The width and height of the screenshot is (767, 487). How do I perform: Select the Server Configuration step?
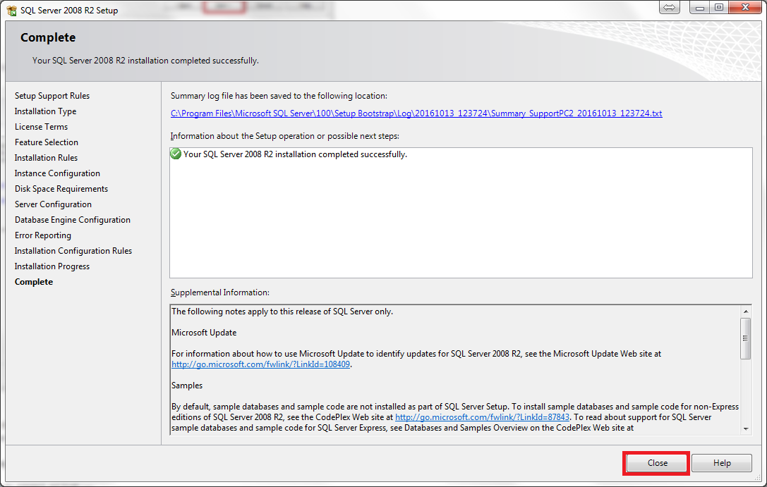pos(53,204)
